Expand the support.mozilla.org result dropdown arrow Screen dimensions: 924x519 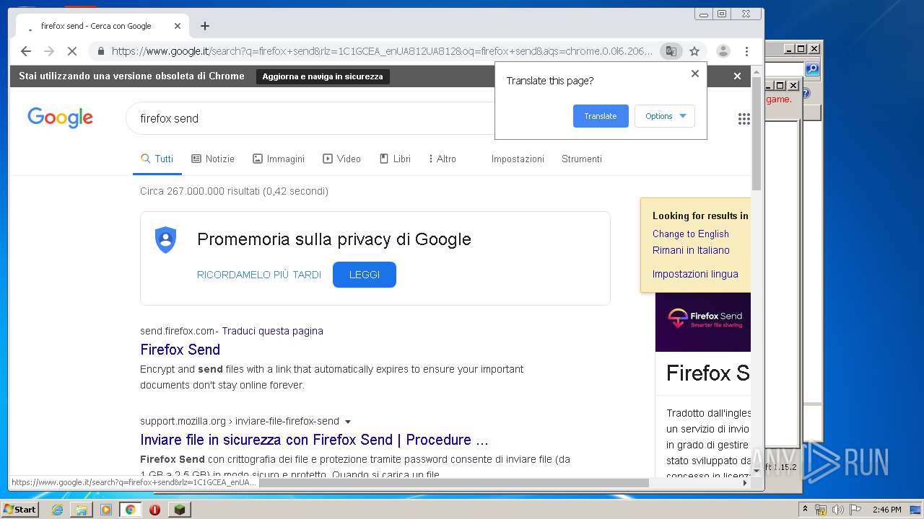click(348, 422)
